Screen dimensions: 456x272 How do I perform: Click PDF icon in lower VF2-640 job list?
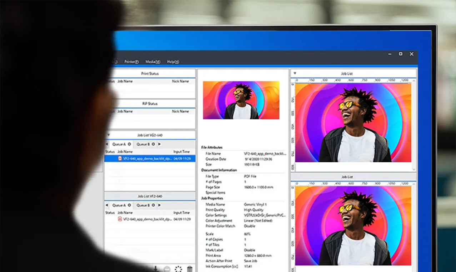point(120,219)
